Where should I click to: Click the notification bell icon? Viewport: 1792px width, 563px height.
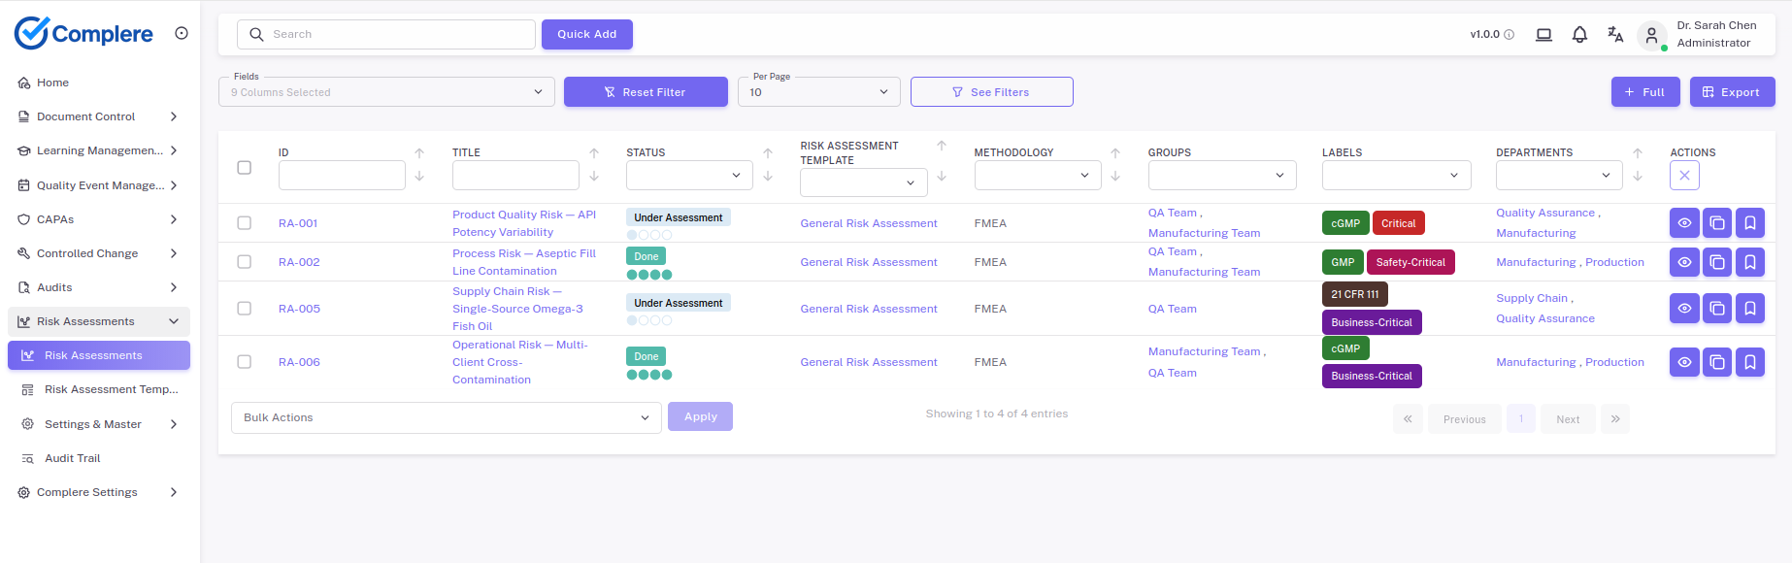click(1579, 35)
